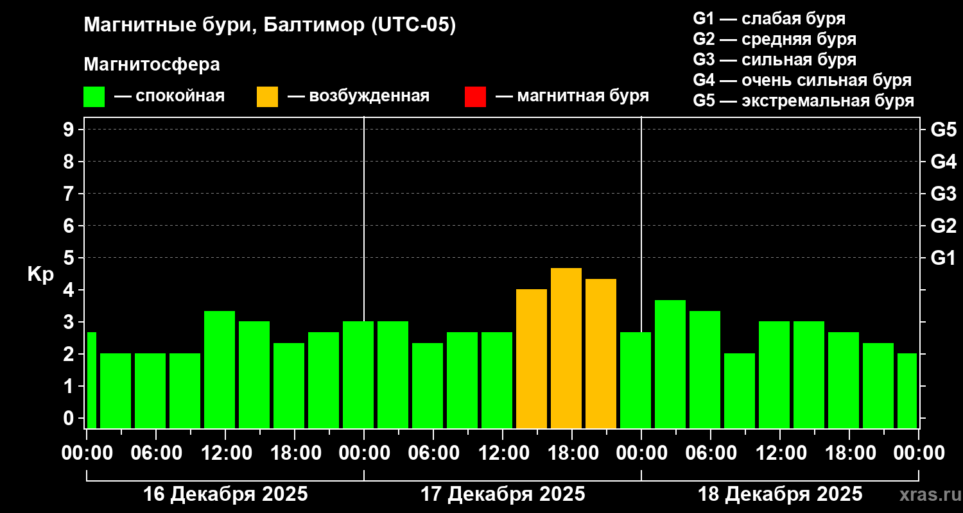
Task: Click the '— магнитная буря' legend label
Action: pyautogui.click(x=573, y=96)
